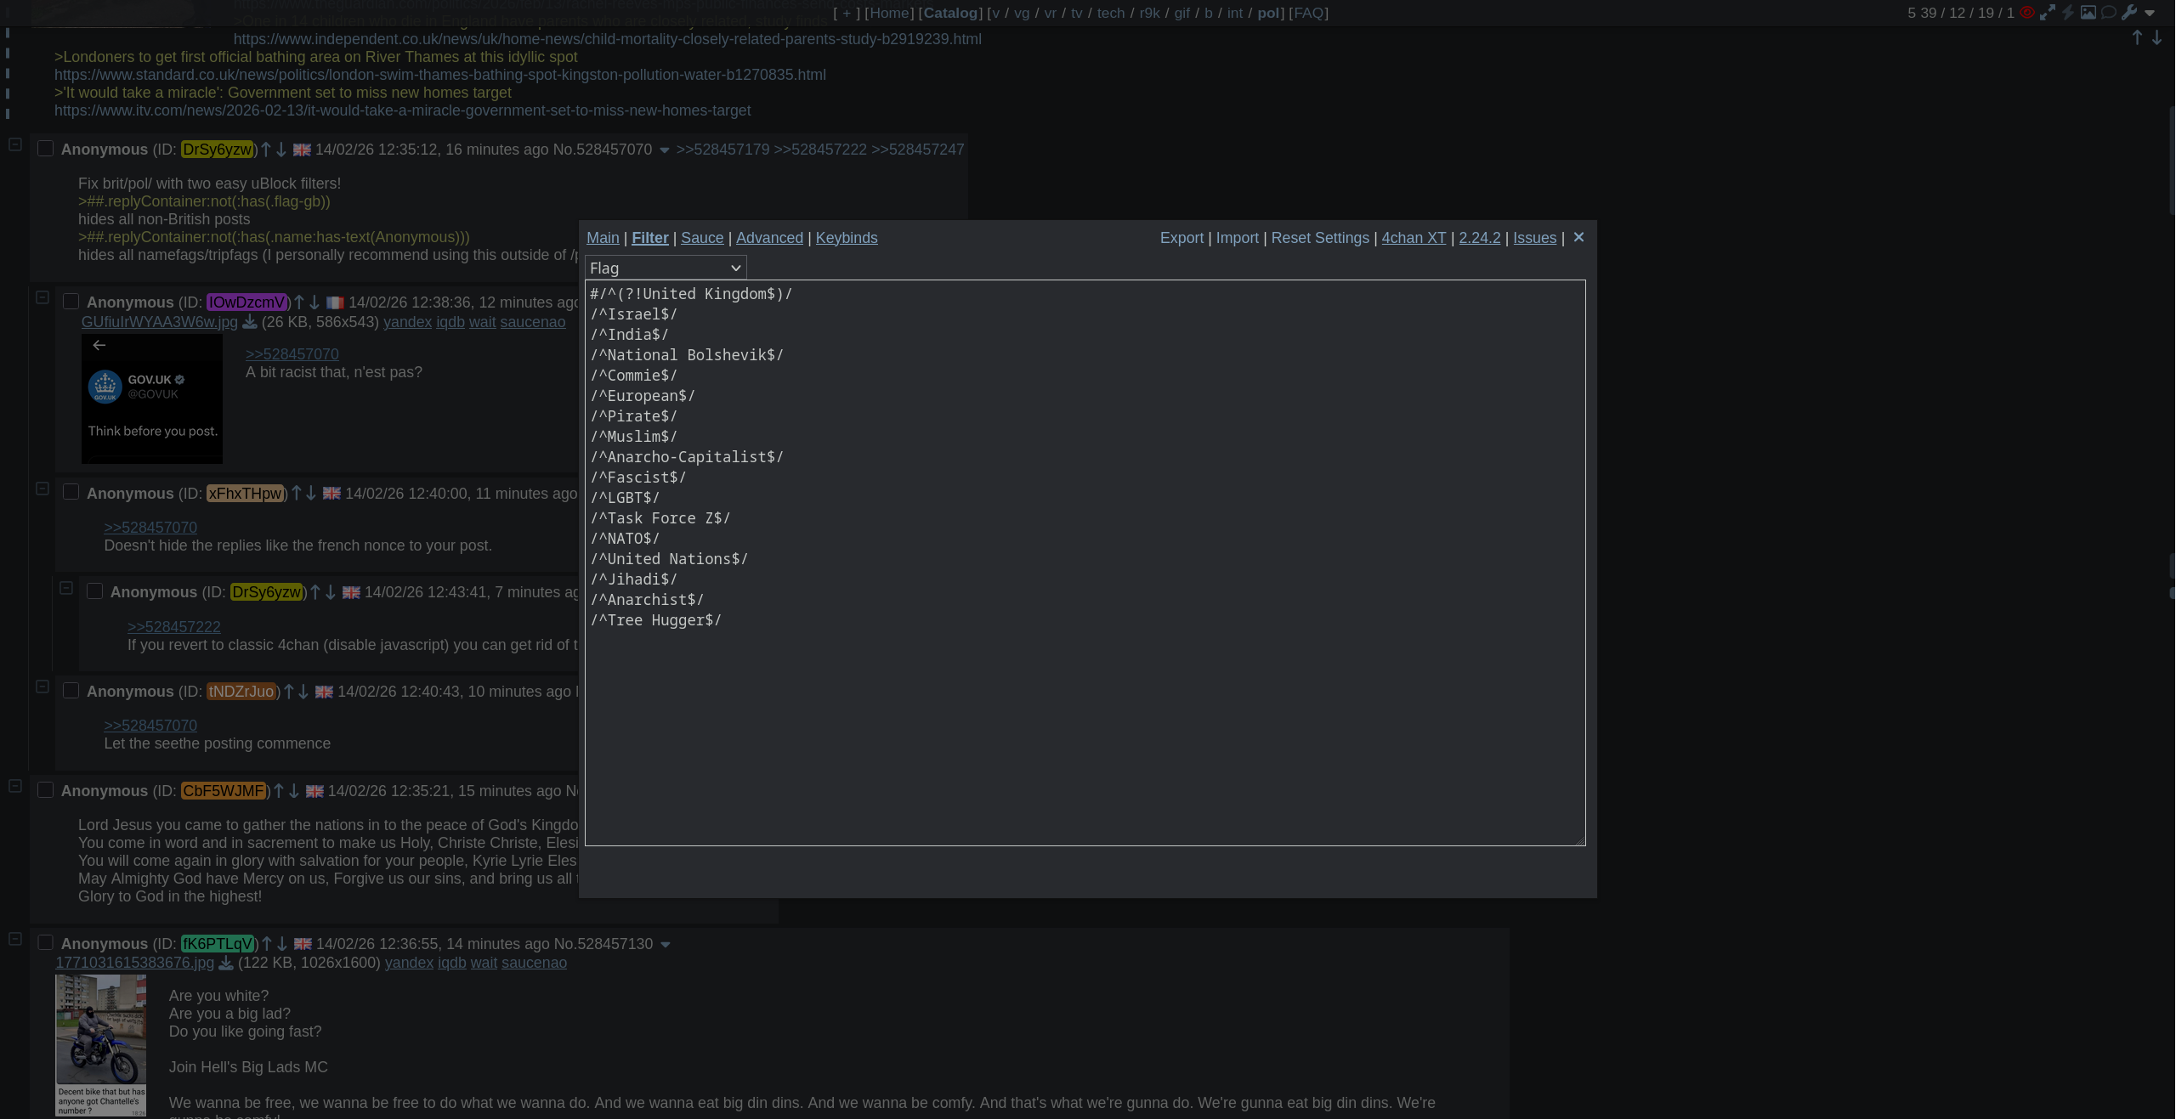Click the Export settings link

point(1181,238)
